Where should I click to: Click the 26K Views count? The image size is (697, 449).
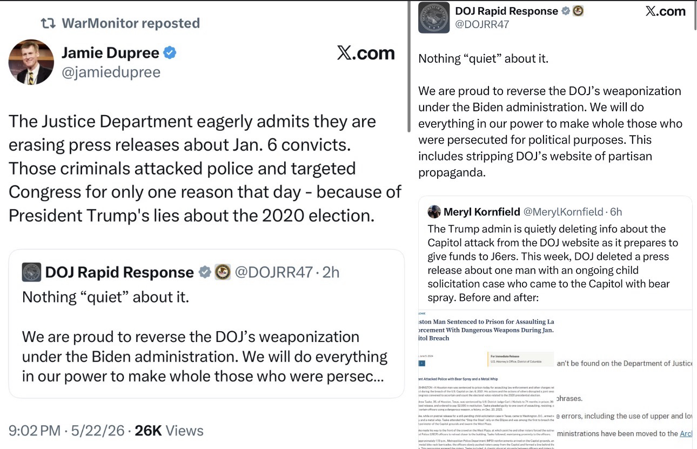tap(169, 430)
